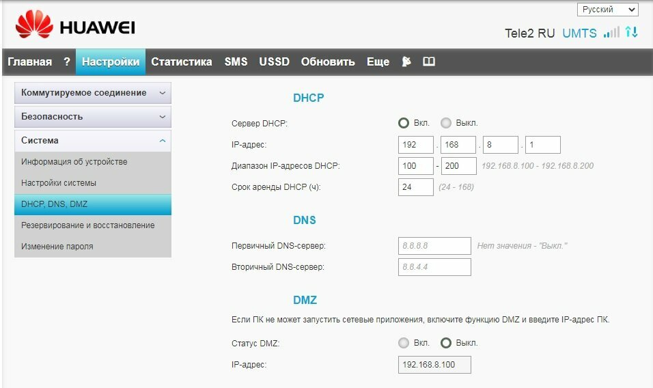Go to the Главная tab
Image resolution: width=653 pixels, height=388 pixels.
tap(30, 61)
